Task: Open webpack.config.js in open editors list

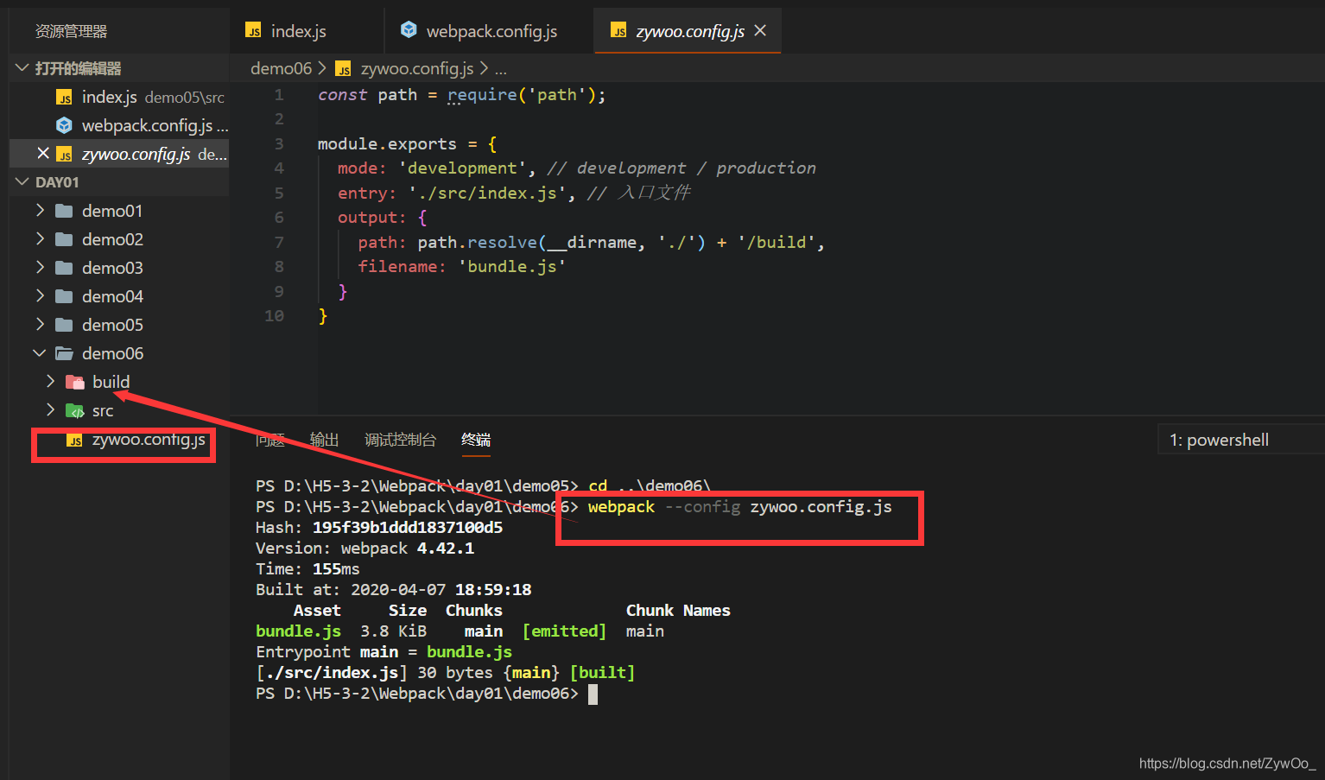Action: pos(119,125)
